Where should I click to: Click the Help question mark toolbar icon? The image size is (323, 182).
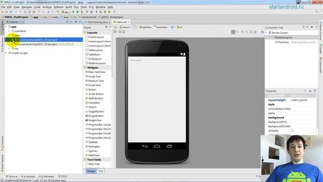[115, 12]
